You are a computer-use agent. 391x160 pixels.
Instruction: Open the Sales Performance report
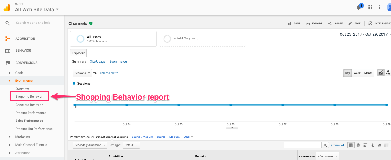point(29,121)
